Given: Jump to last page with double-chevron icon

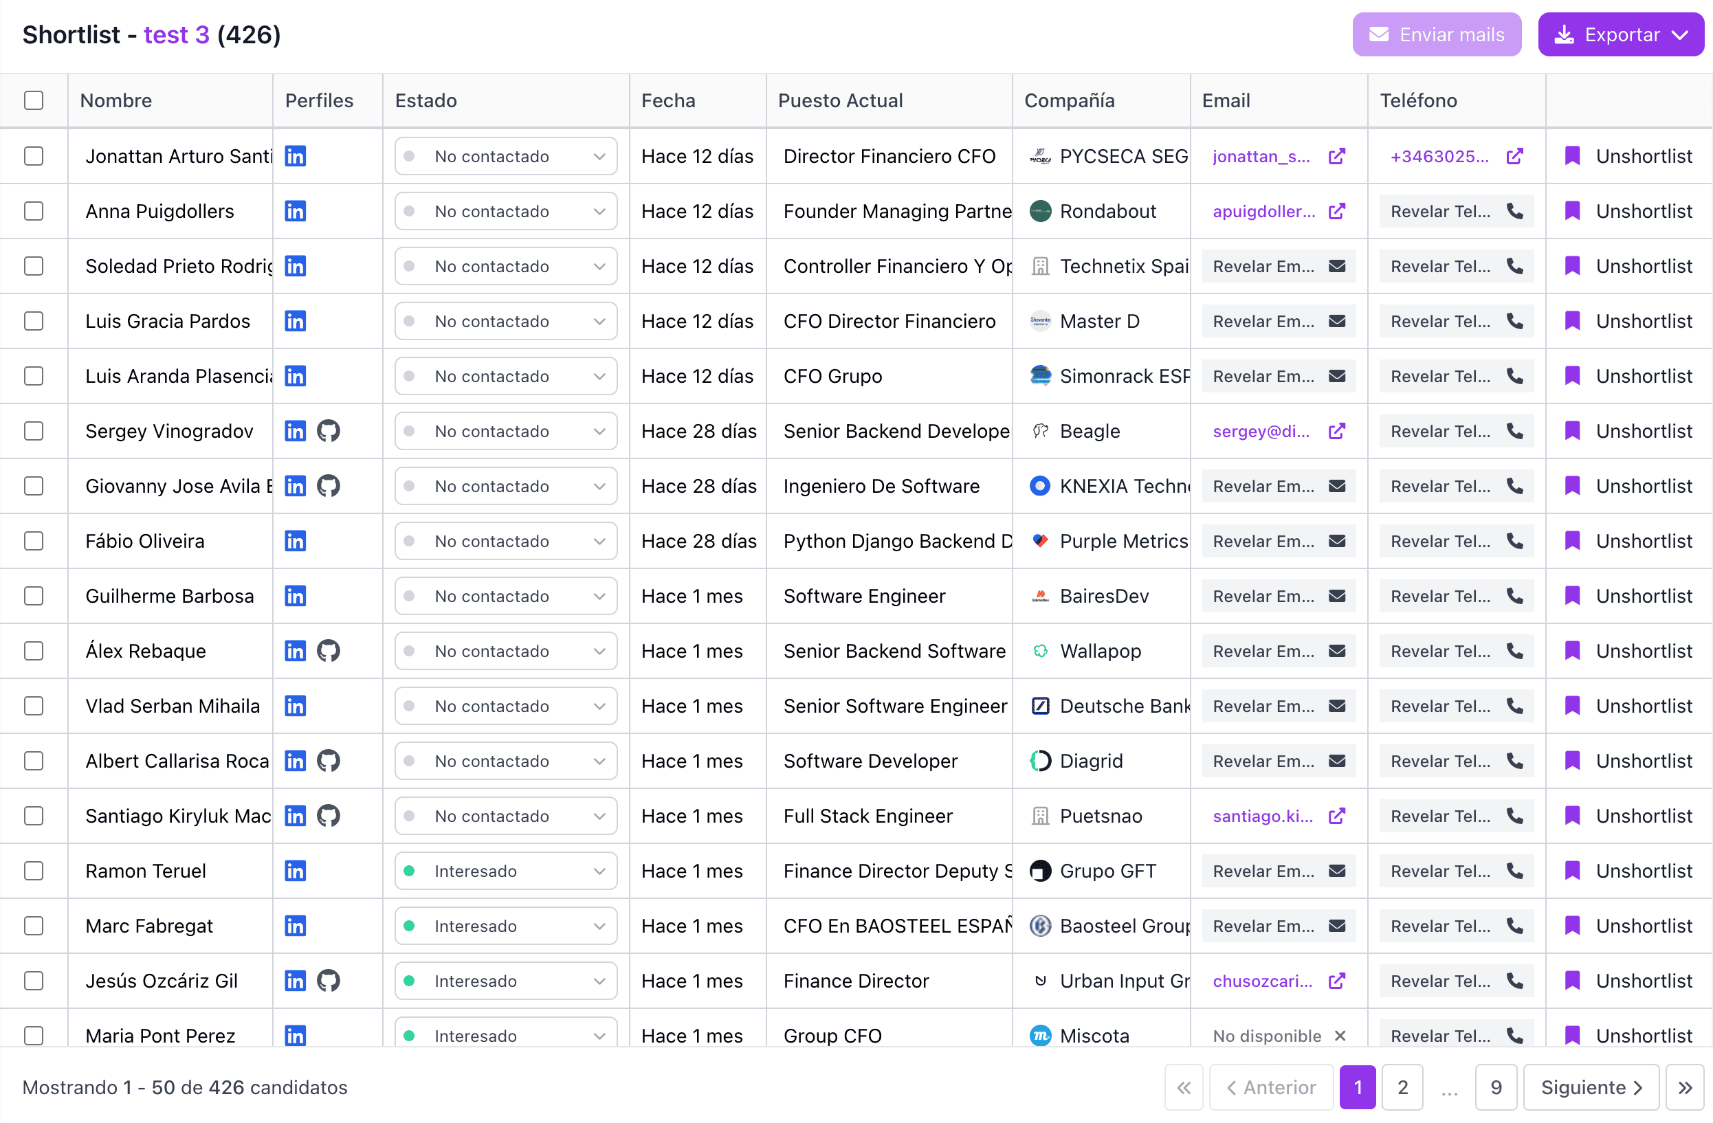Looking at the screenshot, I should tap(1684, 1087).
